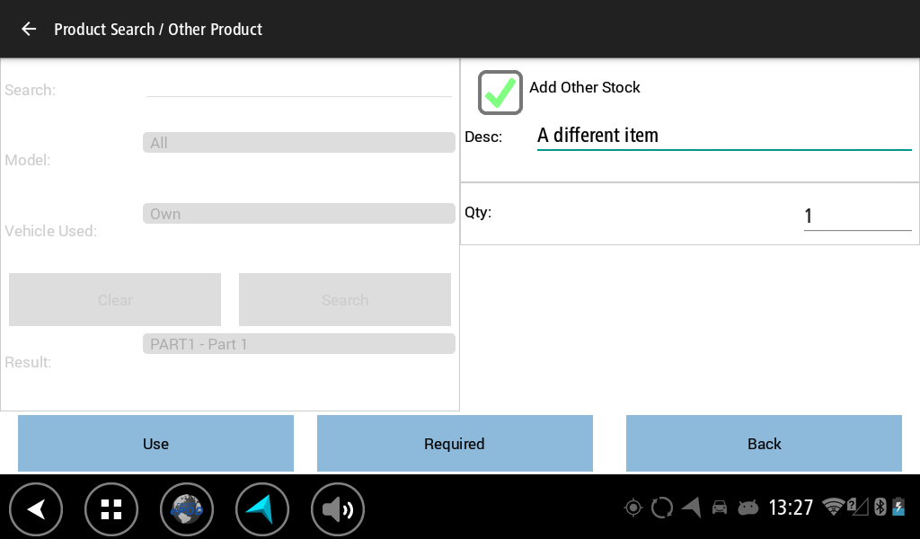Open the navigation arrow app
The image size is (920, 539).
262,509
